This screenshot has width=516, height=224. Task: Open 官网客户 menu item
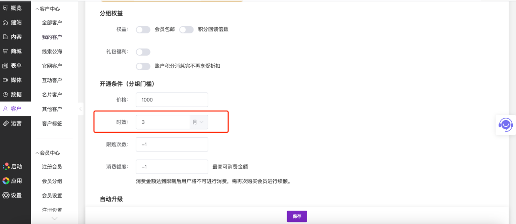(52, 66)
